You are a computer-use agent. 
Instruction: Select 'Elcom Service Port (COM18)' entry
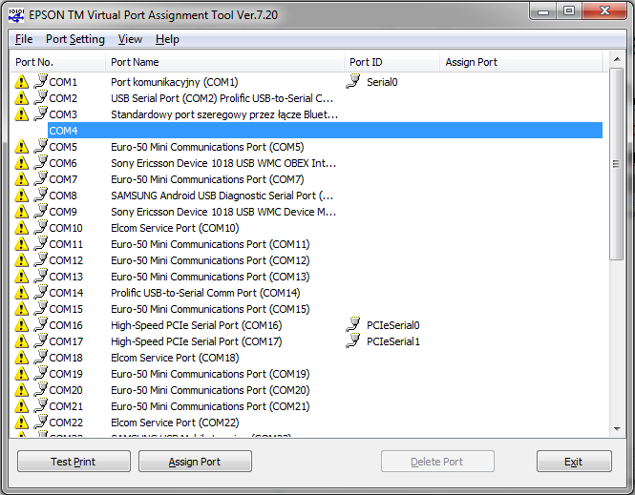click(175, 358)
